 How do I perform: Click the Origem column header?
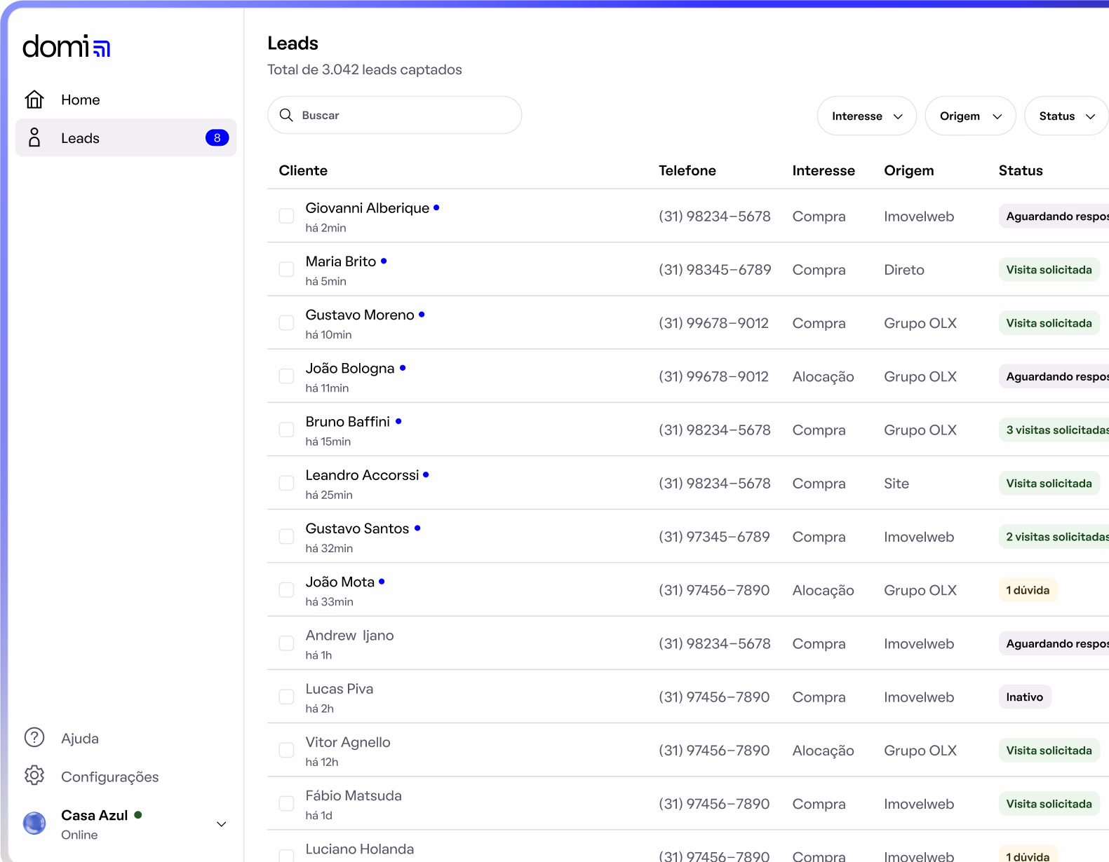click(909, 170)
